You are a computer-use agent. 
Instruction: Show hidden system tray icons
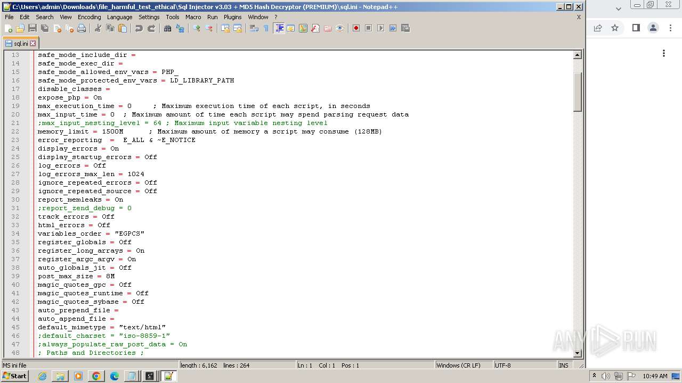click(594, 376)
